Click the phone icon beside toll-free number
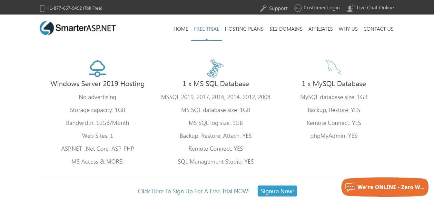This screenshot has width=434, height=201. 42,8
